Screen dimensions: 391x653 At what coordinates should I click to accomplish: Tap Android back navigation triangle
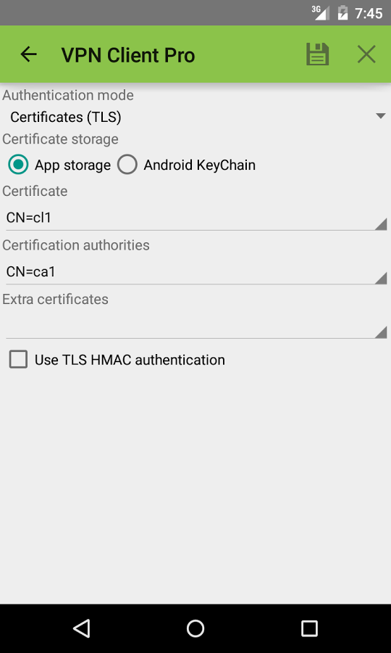click(81, 628)
